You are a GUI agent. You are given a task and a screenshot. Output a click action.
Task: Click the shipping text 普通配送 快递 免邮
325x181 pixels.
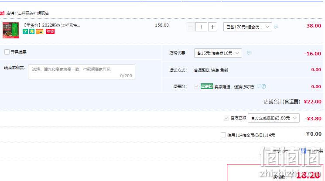[x=211, y=70]
